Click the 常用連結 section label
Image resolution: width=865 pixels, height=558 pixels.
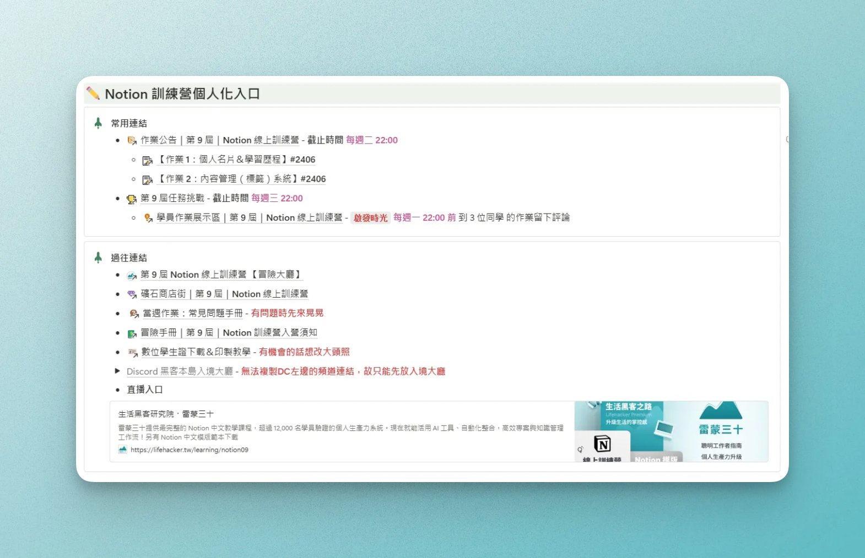(x=129, y=123)
